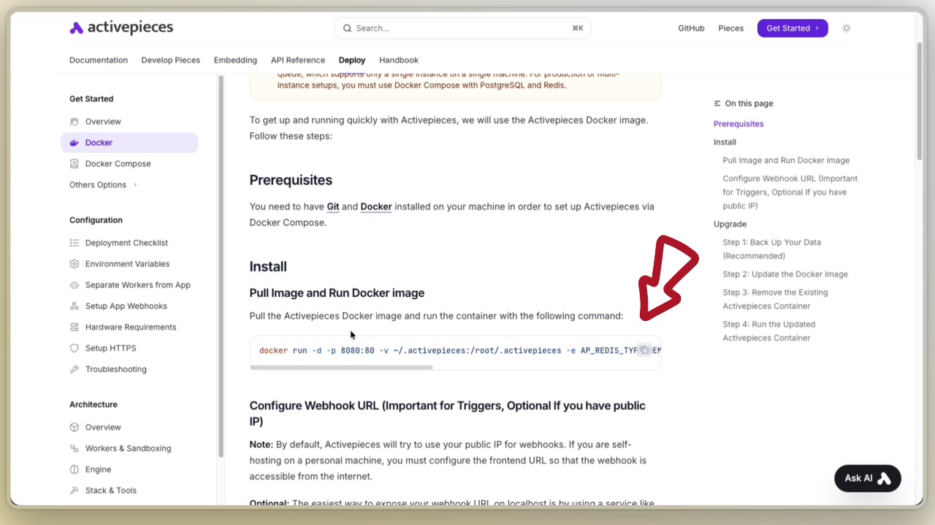Screen dimensions: 935x525
Task: Open the Git installation link
Action: pos(333,206)
